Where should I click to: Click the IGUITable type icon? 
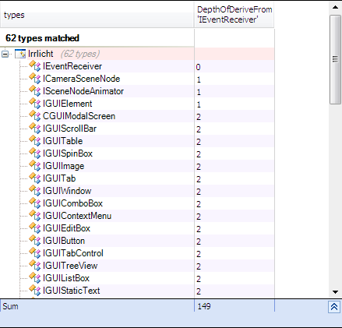[x=35, y=141]
